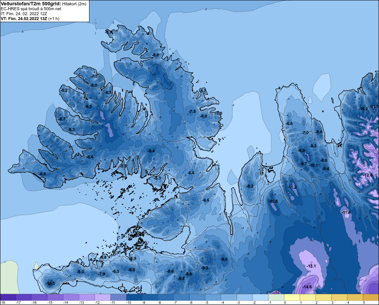Click the legend swatch between -11 and -10

[118, 297]
